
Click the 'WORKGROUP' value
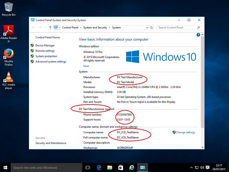pyautogui.click(x=125, y=148)
